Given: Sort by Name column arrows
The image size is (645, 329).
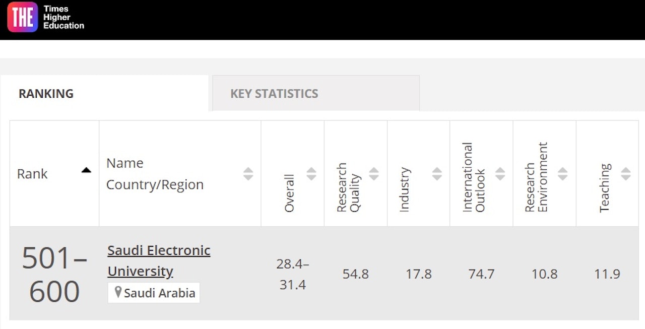Looking at the screenshot, I should point(248,174).
